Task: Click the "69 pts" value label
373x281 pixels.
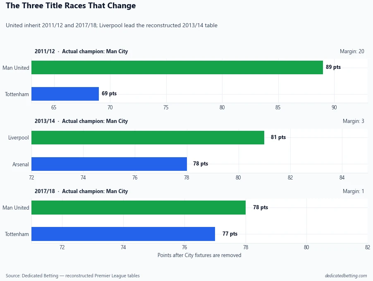Action: 109,94
